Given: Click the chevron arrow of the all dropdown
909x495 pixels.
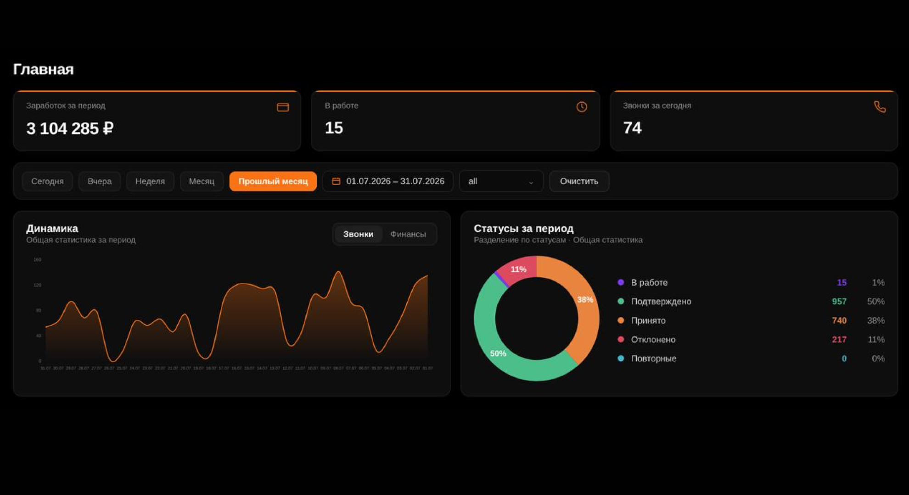Looking at the screenshot, I should click(x=531, y=182).
